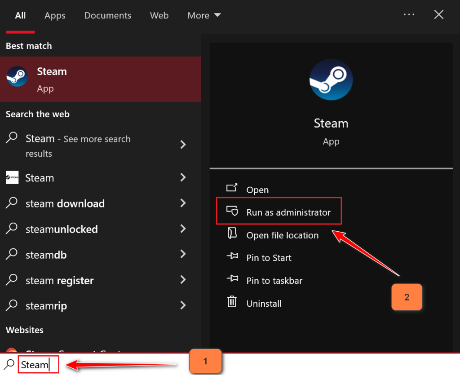Screen dimensions: 460x375
Task: Click magnifier icon beside steamdb
Action: (12, 254)
